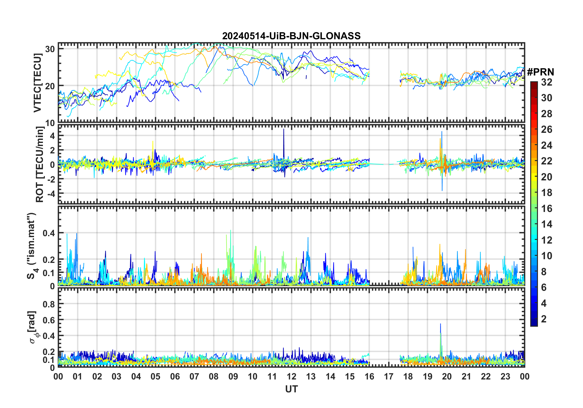
Task: Click the VTEC axis tick label 30
Action: tap(50, 49)
